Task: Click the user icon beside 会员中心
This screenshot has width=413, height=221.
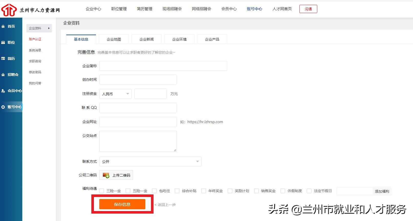Action: pyautogui.click(x=3, y=91)
